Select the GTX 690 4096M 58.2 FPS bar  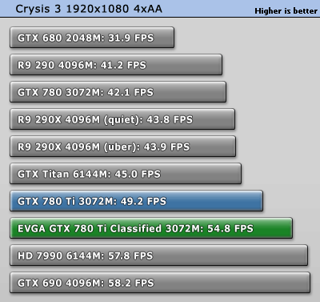(x=160, y=283)
